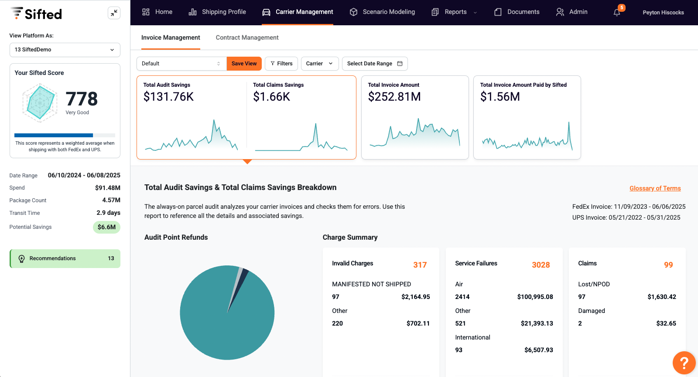Open the Default view selector
Image resolution: width=698 pixels, height=377 pixels.
pos(181,64)
